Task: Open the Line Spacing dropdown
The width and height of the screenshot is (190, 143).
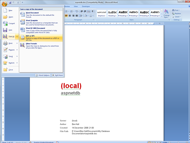Action: pos(81,15)
